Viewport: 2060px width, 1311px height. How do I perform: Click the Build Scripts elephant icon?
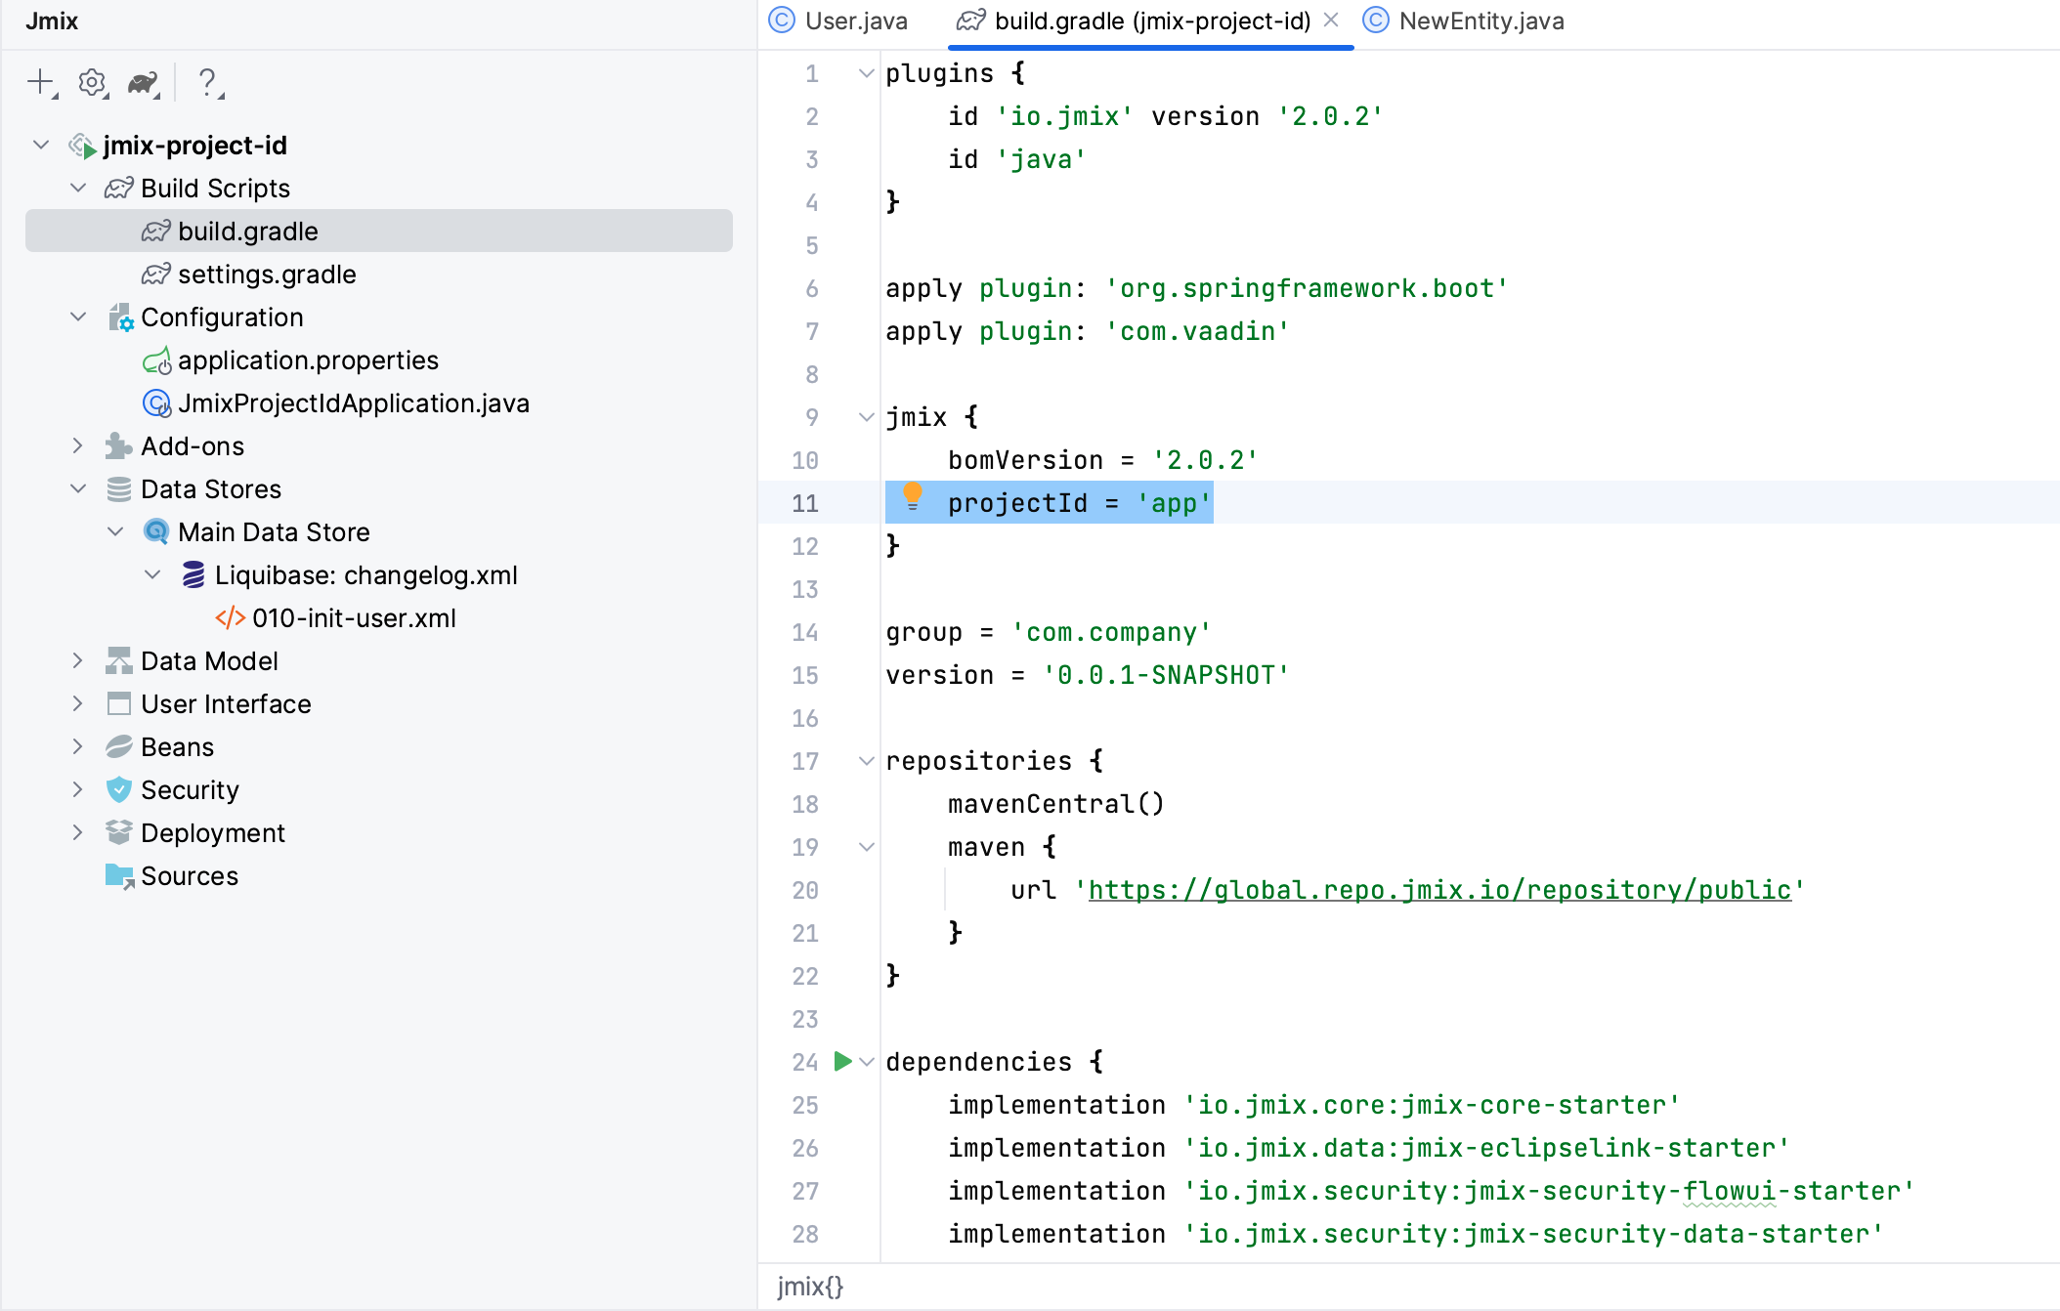pos(119,188)
